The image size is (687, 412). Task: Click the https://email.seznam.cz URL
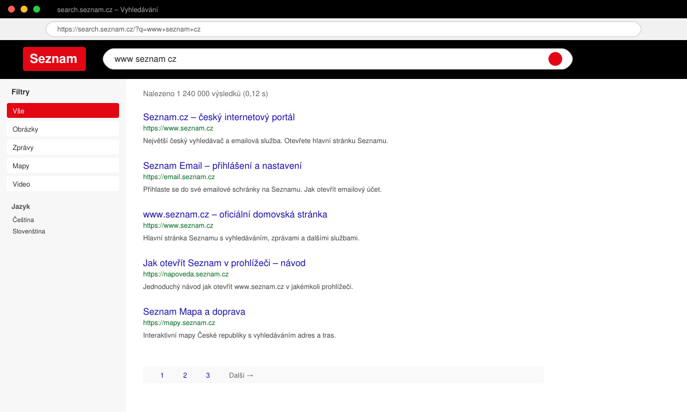(179, 177)
